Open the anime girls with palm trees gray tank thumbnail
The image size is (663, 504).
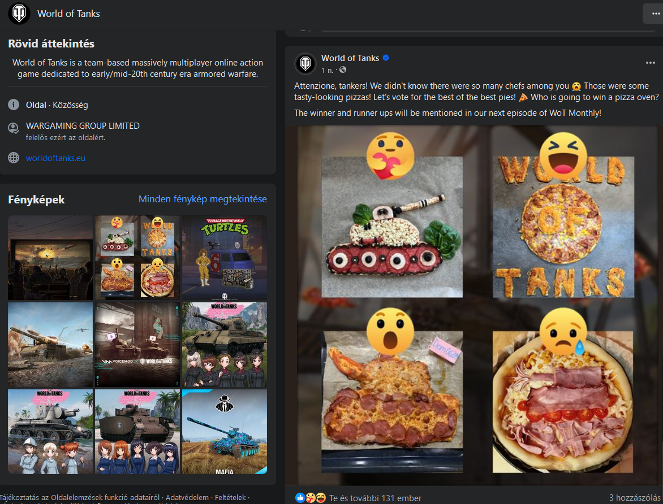click(50, 432)
